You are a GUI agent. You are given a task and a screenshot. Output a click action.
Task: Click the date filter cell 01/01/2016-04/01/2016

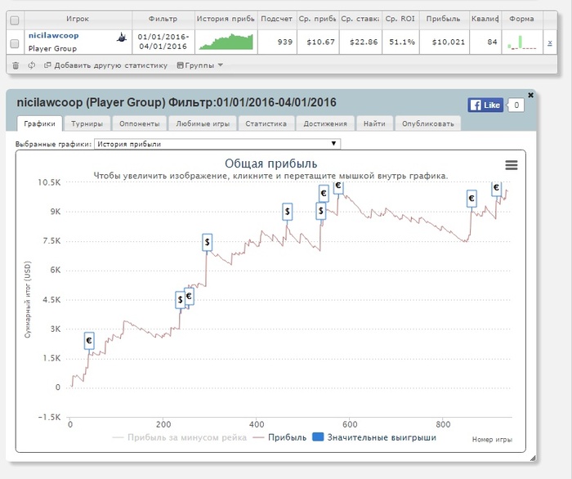pos(163,42)
